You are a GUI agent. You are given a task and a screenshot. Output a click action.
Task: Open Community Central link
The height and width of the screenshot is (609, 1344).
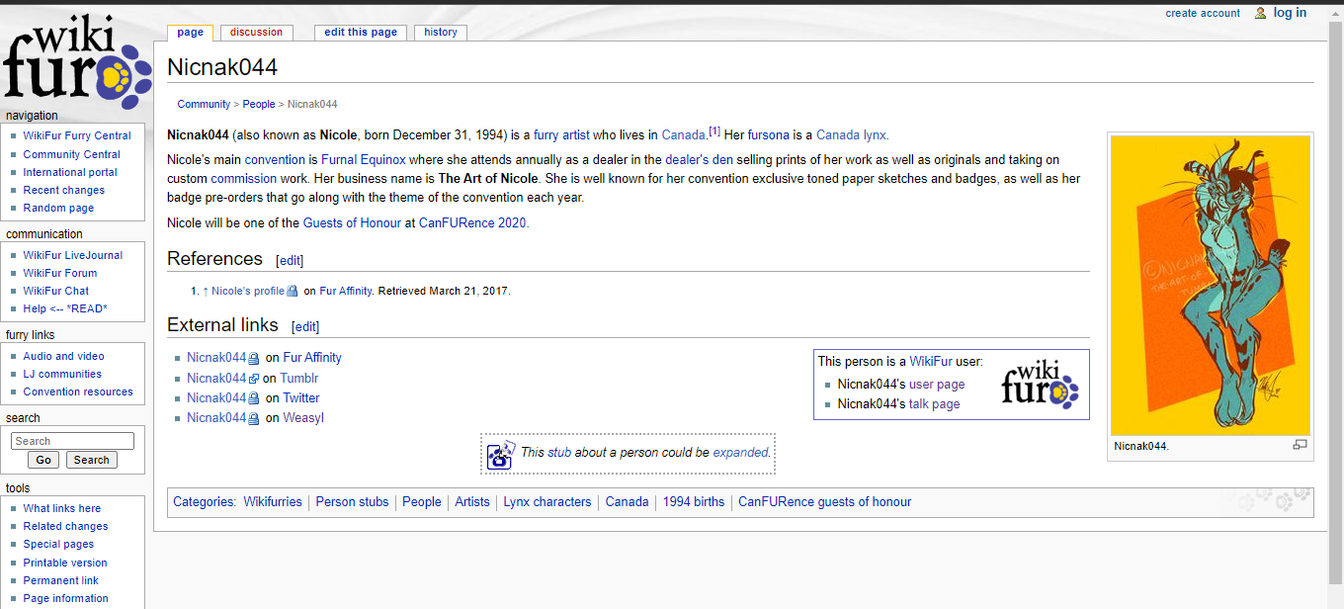(x=72, y=154)
